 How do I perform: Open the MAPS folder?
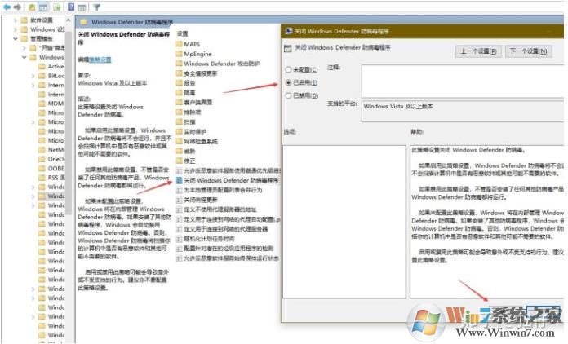[x=192, y=43]
